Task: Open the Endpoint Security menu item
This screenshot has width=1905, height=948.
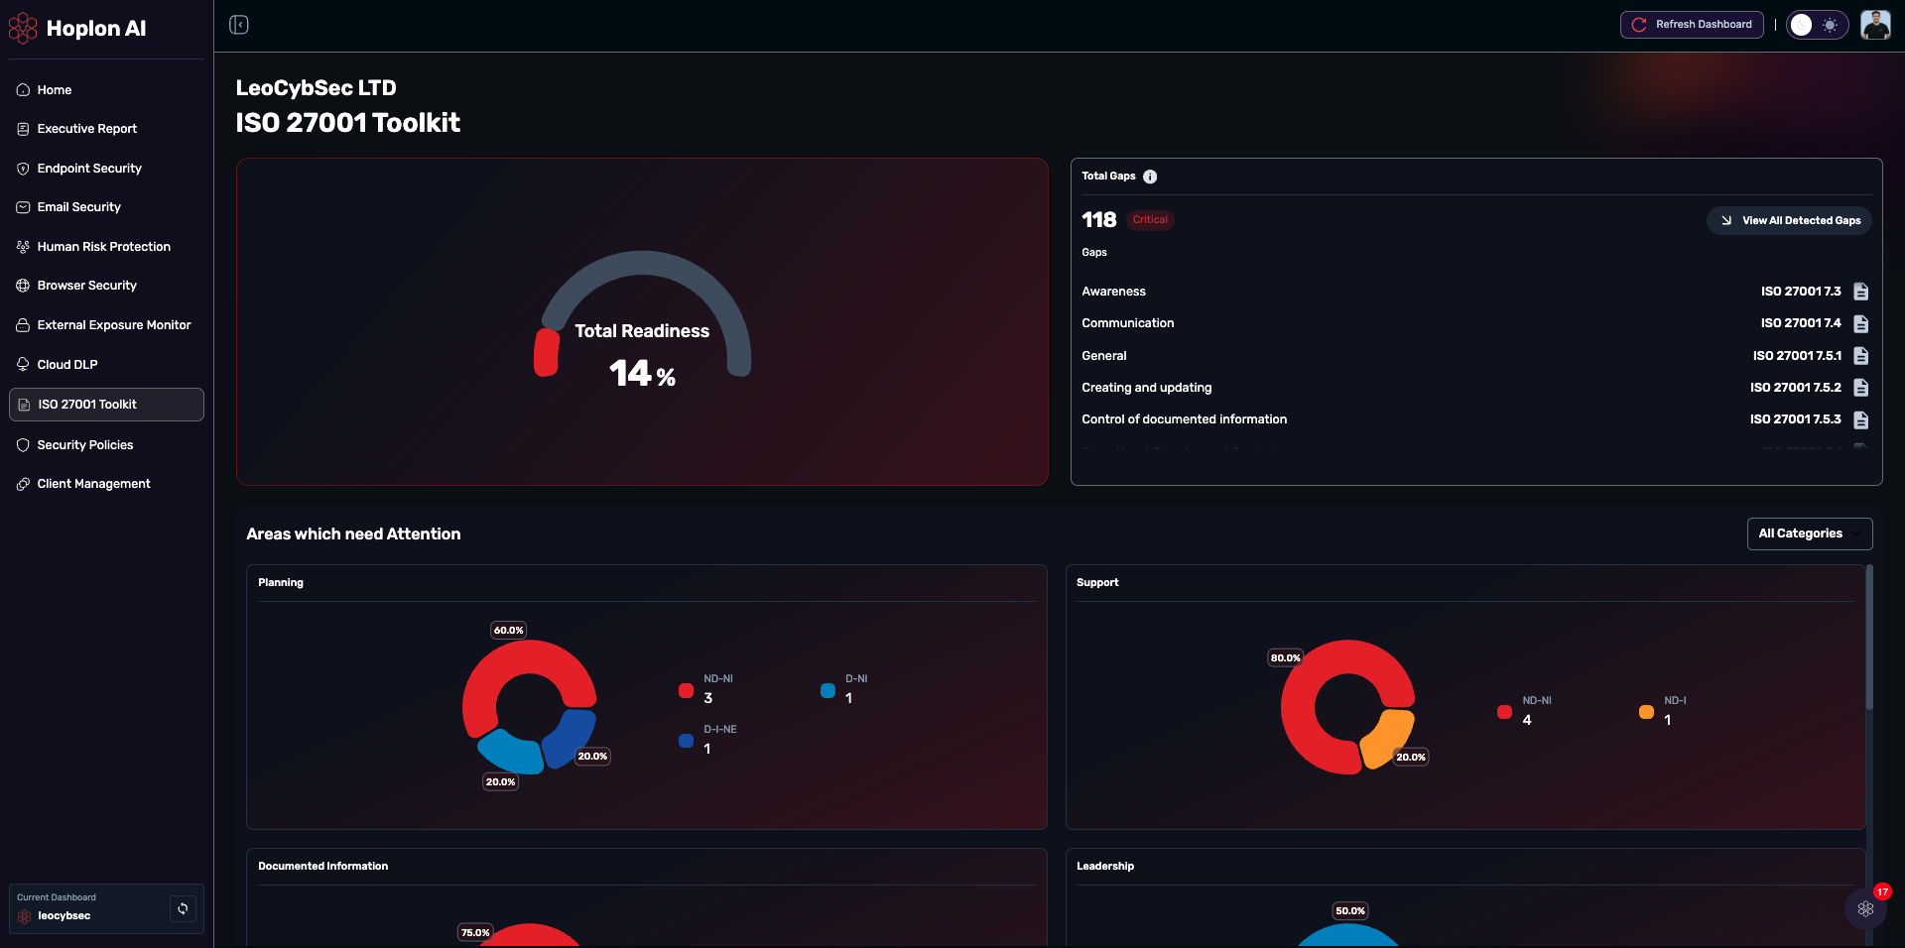Action: point(89,169)
